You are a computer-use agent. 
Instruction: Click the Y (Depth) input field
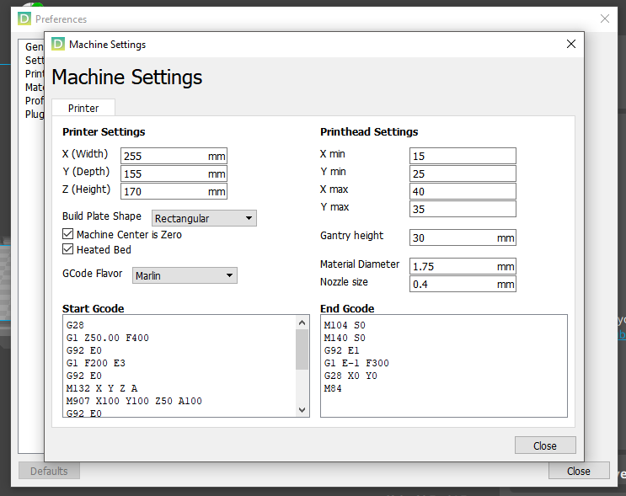(x=174, y=173)
